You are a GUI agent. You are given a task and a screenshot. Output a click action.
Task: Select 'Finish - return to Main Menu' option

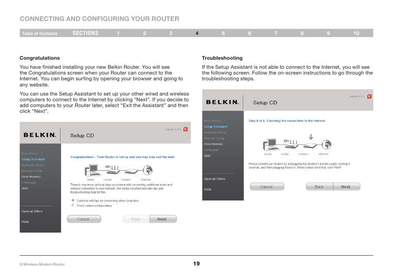pos(73,205)
